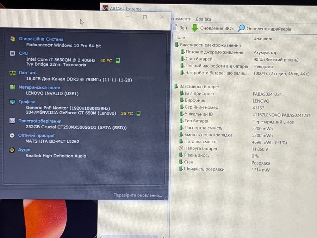317x238 pixels.
Task: Click the CPU chip icon in Speccy
Action: [13, 53]
